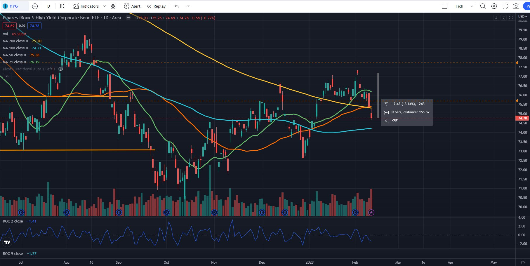Click the July dividend D marker
The height and width of the screenshot is (266, 530).
pos(21,212)
